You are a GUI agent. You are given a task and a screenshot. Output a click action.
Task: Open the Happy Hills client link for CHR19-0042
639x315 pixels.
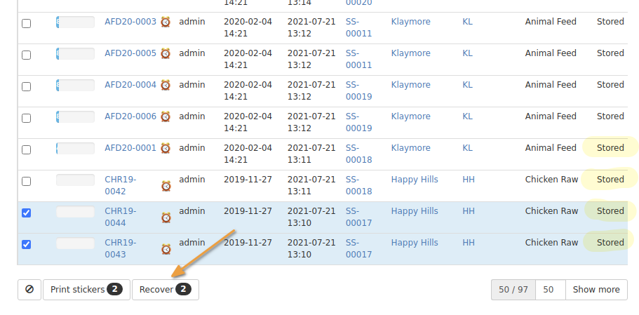click(x=414, y=180)
